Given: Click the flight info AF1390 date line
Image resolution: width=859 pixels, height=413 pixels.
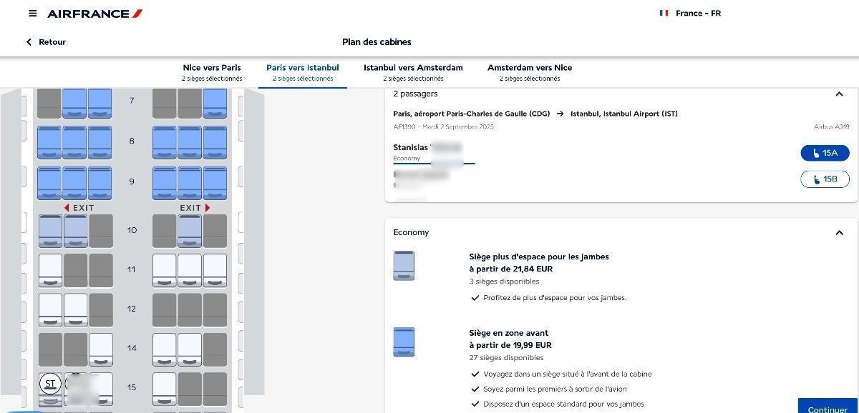Looking at the screenshot, I should click(443, 127).
